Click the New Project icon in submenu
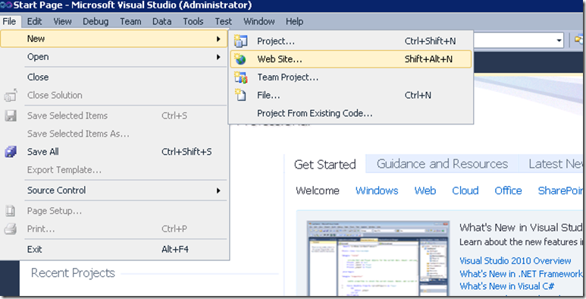This screenshot has height=299, width=586. click(x=240, y=41)
